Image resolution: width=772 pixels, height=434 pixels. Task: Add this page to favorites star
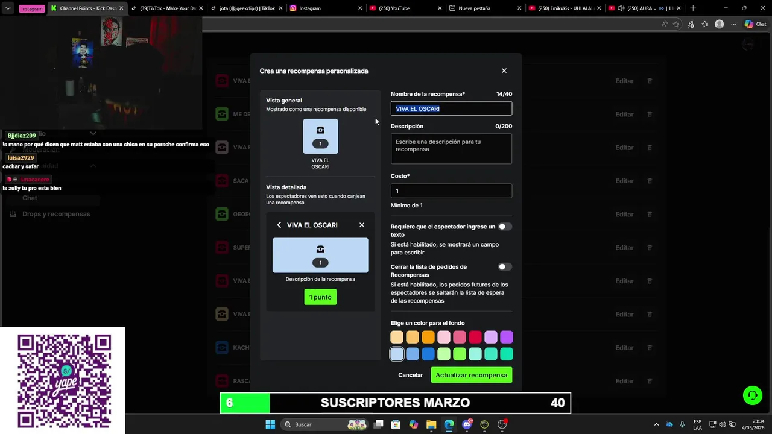click(676, 24)
